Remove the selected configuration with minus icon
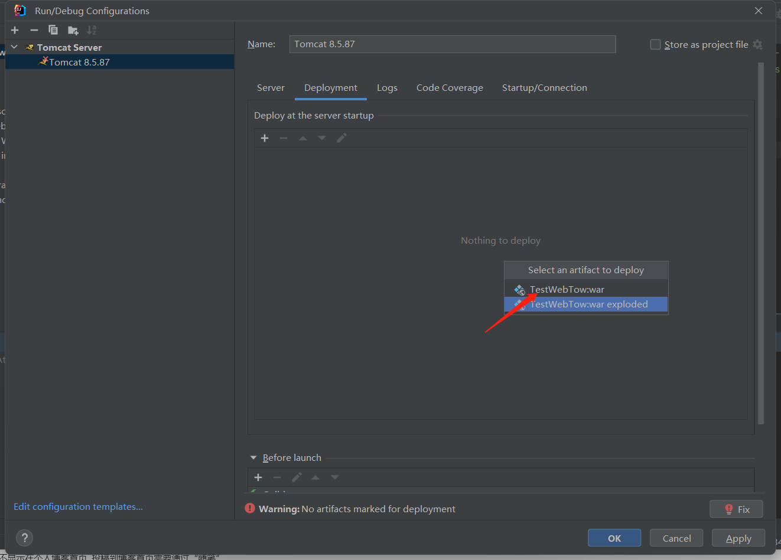 [x=34, y=30]
